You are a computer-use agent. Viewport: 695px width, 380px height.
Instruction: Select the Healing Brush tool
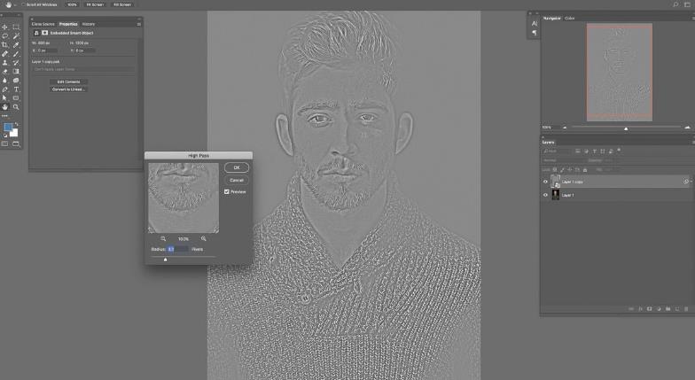pyautogui.click(x=5, y=53)
